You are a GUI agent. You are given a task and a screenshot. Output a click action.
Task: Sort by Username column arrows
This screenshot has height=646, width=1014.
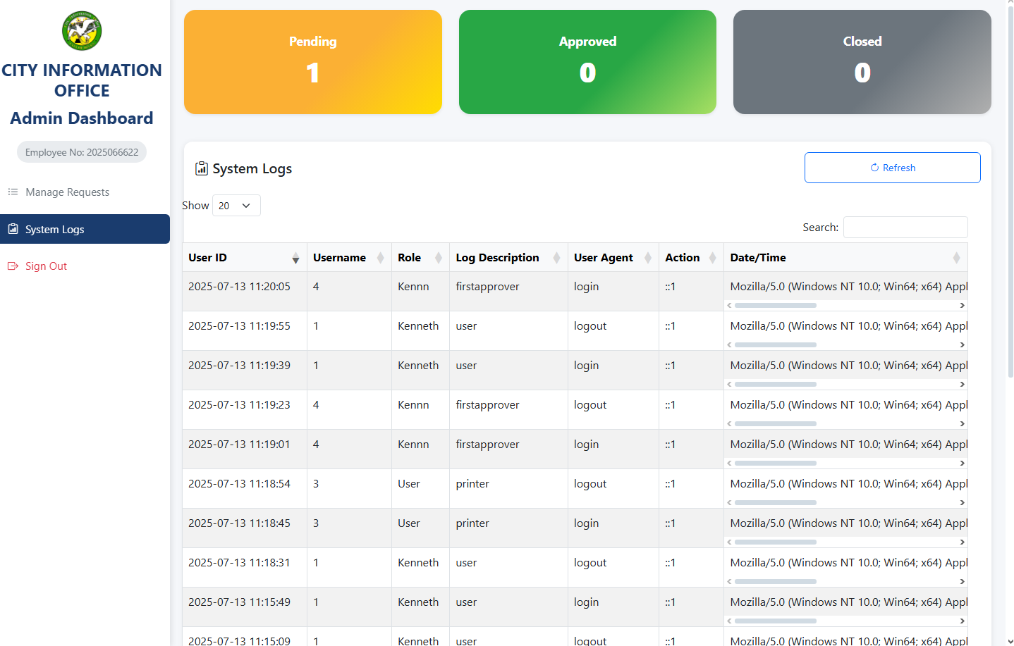pos(380,258)
